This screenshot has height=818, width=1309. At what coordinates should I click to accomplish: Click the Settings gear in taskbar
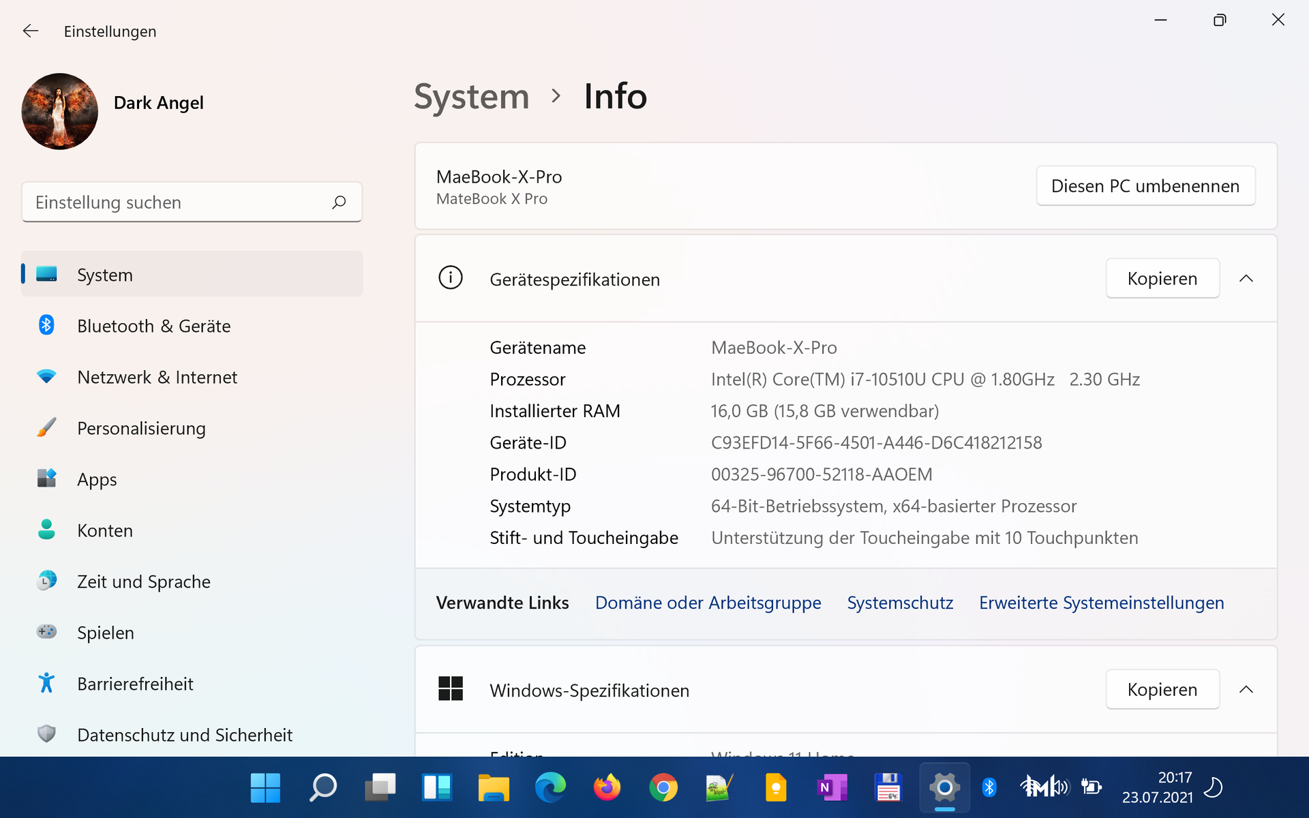click(x=944, y=788)
